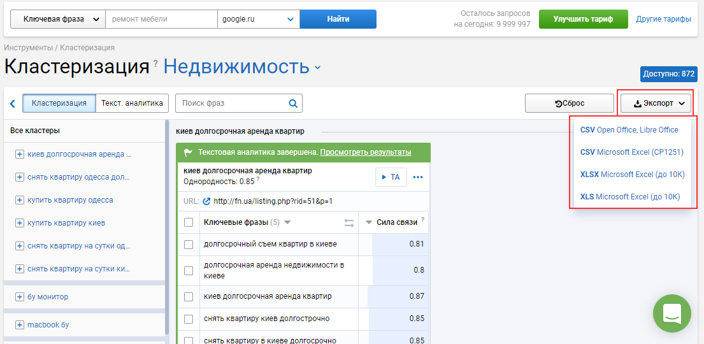Image resolution: width=704 pixels, height=344 pixels.
Task: Choose XLS Microsoft Excel export
Action: pyautogui.click(x=630, y=197)
